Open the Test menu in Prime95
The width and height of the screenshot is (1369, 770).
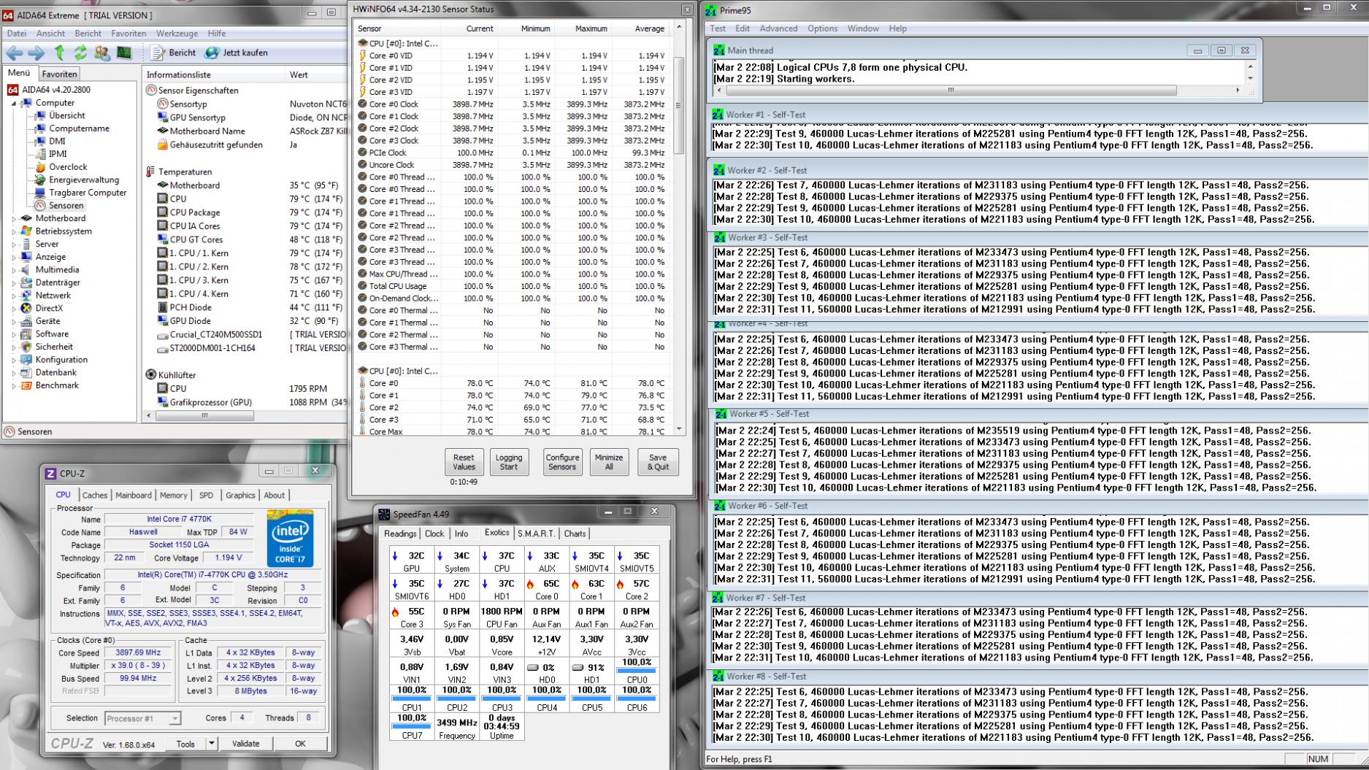pyautogui.click(x=718, y=28)
